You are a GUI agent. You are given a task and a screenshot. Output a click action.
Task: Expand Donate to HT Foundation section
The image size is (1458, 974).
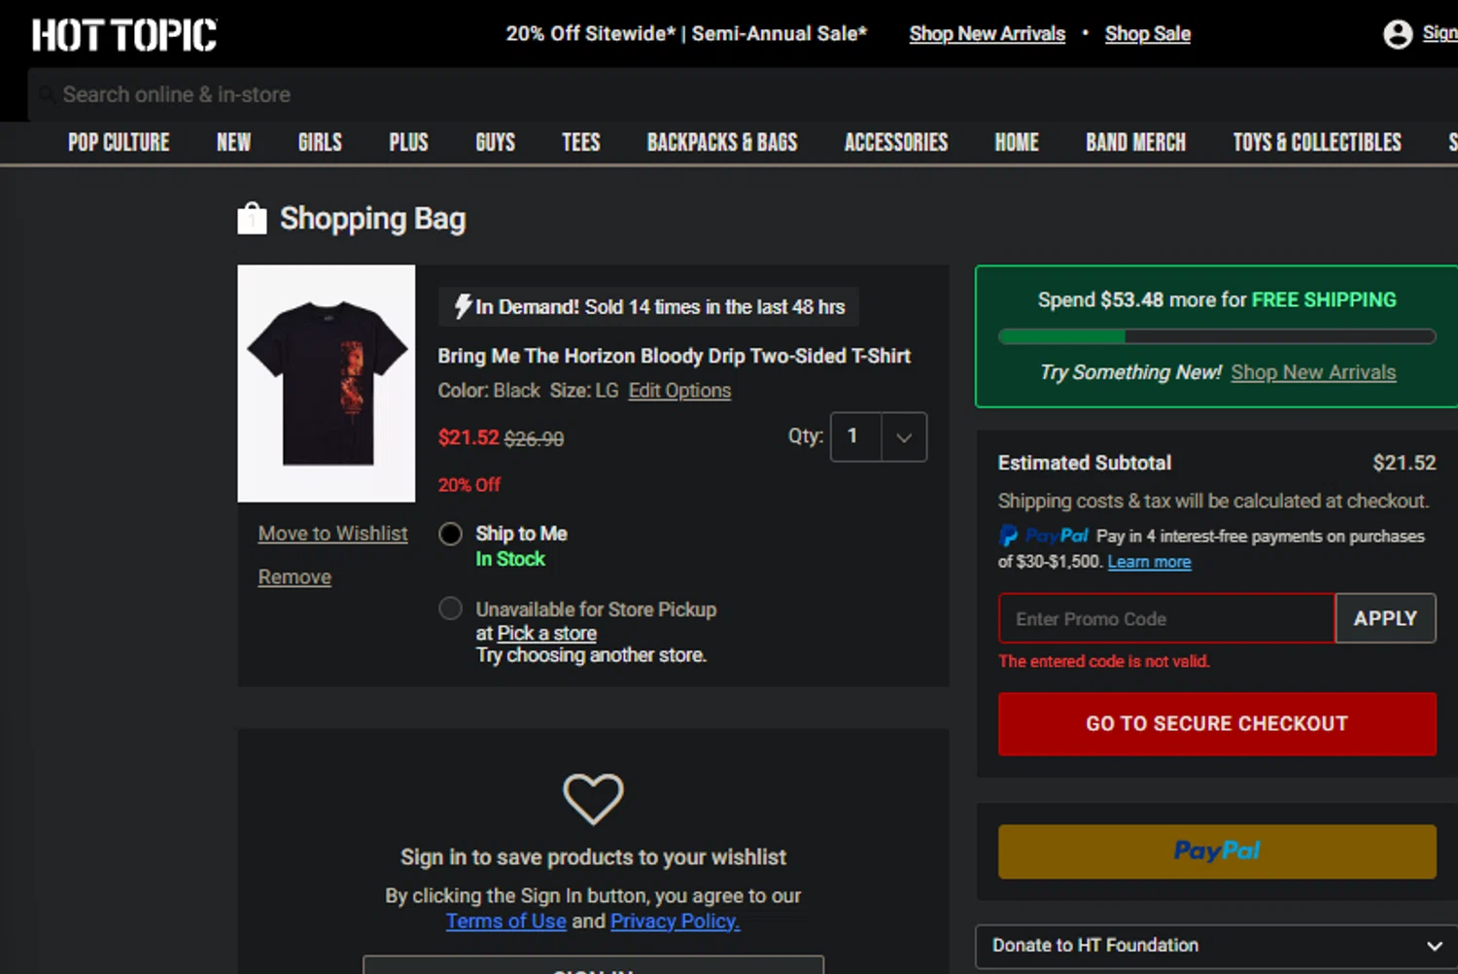point(1216,945)
